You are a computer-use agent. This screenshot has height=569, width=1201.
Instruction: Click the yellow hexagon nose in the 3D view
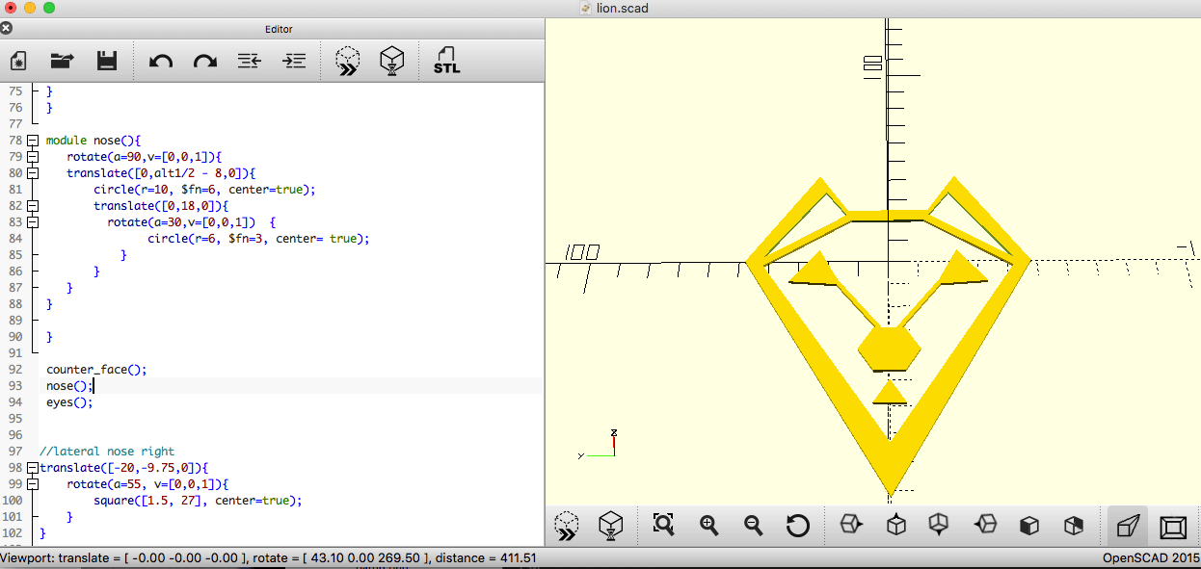point(888,349)
